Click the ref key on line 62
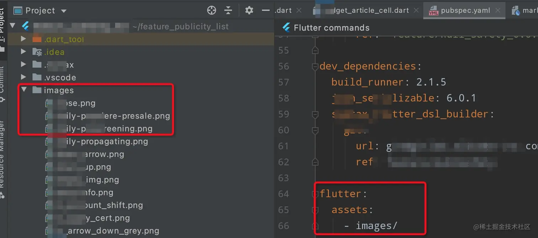This screenshot has width=538, height=238. coord(364,162)
